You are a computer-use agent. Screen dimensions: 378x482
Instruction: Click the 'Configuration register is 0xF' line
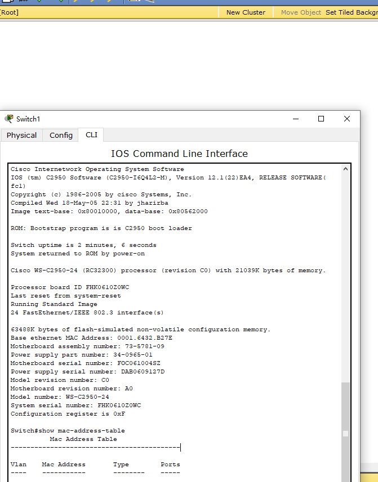coord(68,414)
